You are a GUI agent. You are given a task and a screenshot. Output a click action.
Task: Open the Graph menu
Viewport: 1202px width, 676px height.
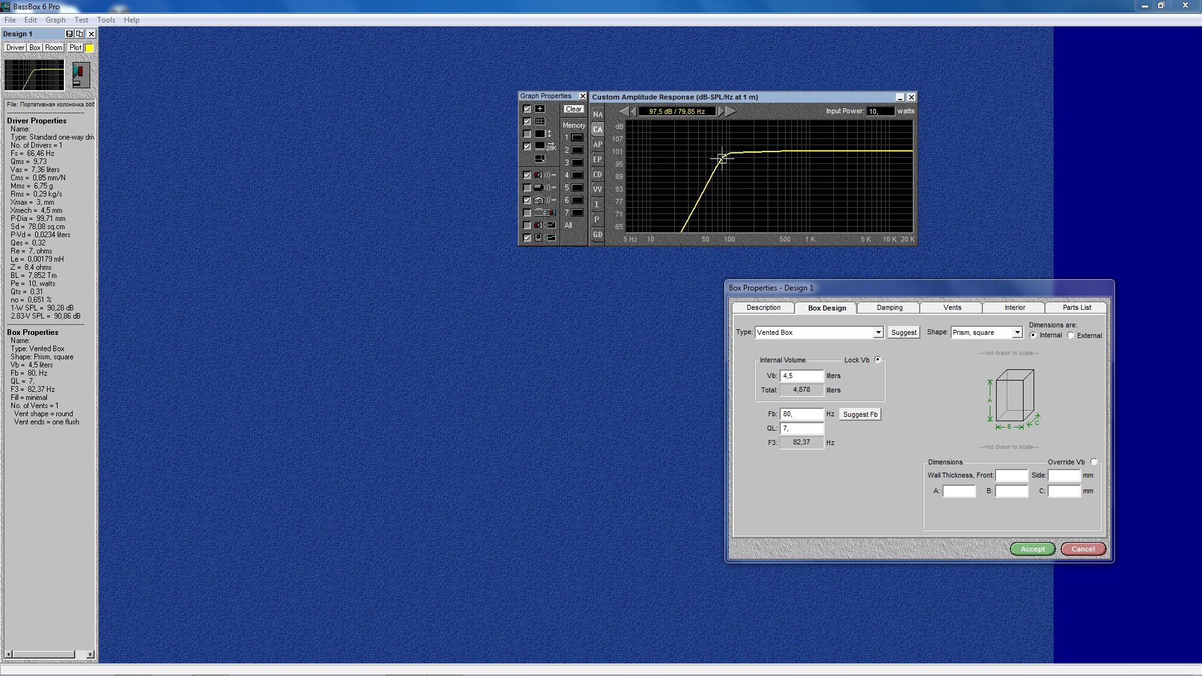(55, 20)
